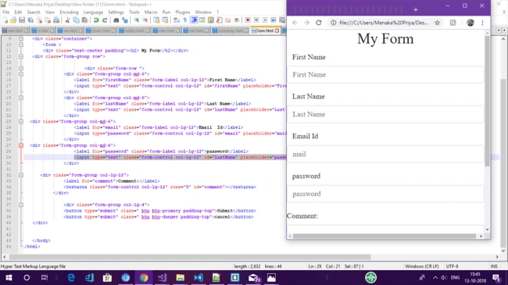Open File Explorer from taskbar
508x285 pixels.
(x=180, y=277)
